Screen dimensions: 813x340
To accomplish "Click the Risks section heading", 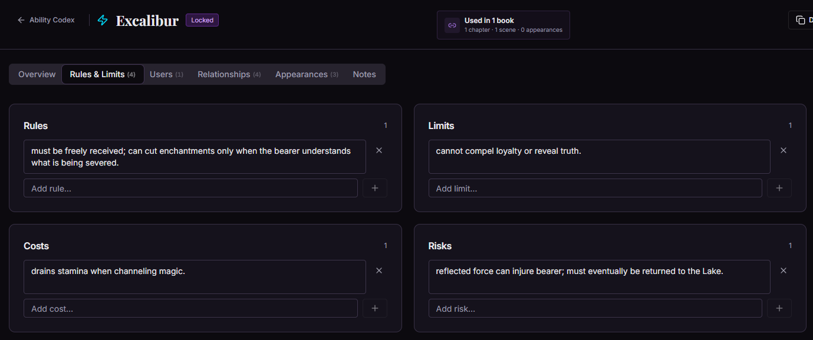I will [440, 246].
